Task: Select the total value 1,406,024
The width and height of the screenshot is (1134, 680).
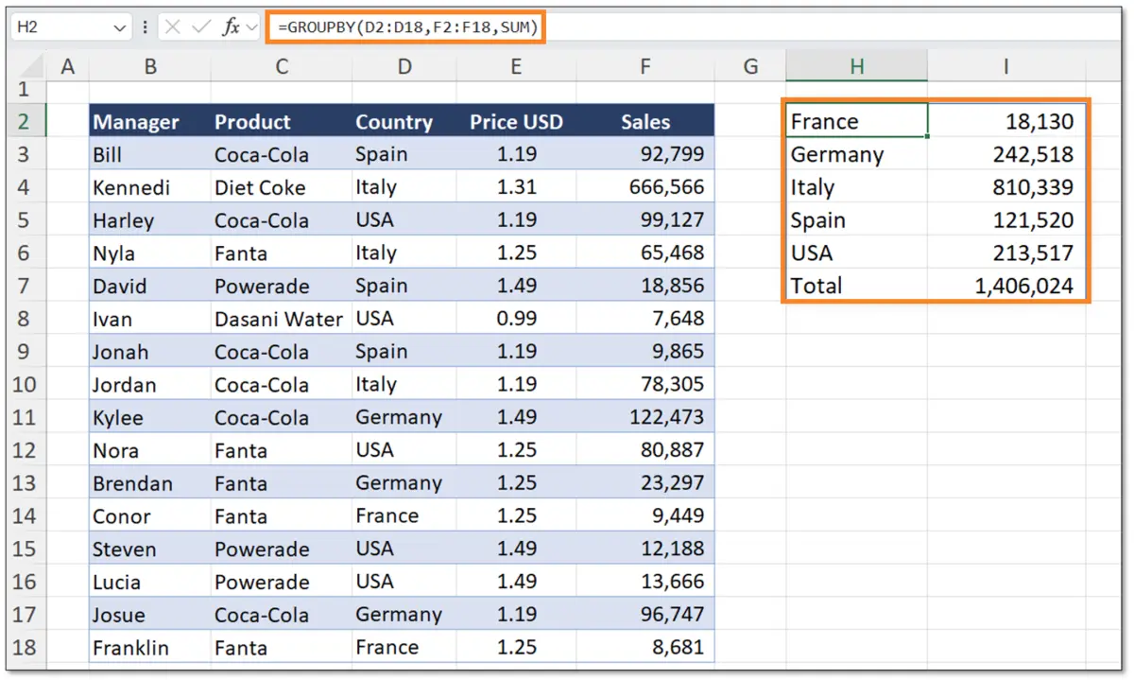Action: pos(1006,286)
